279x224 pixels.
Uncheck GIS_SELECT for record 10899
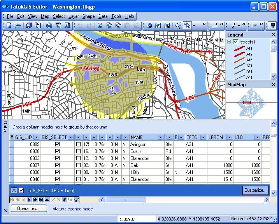(57, 144)
